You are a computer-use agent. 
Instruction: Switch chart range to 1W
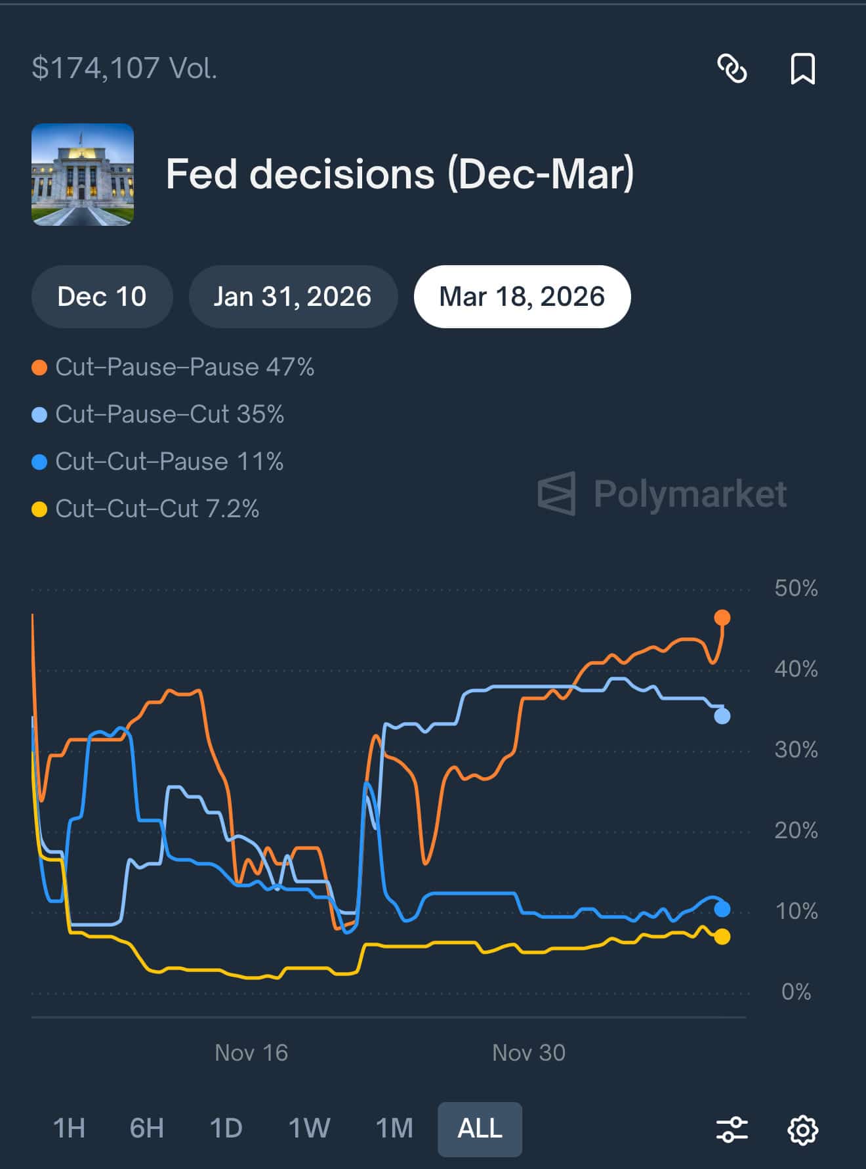309,1128
